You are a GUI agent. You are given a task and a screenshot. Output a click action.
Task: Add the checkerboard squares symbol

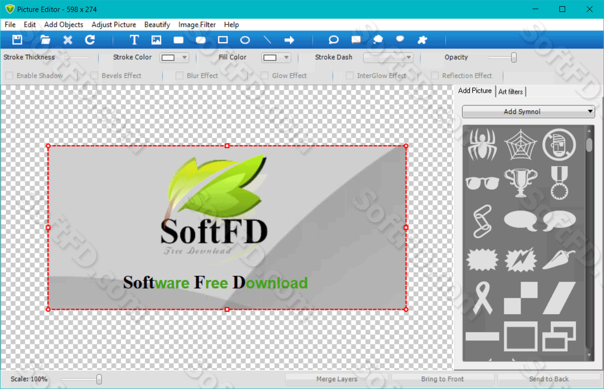[521, 298]
